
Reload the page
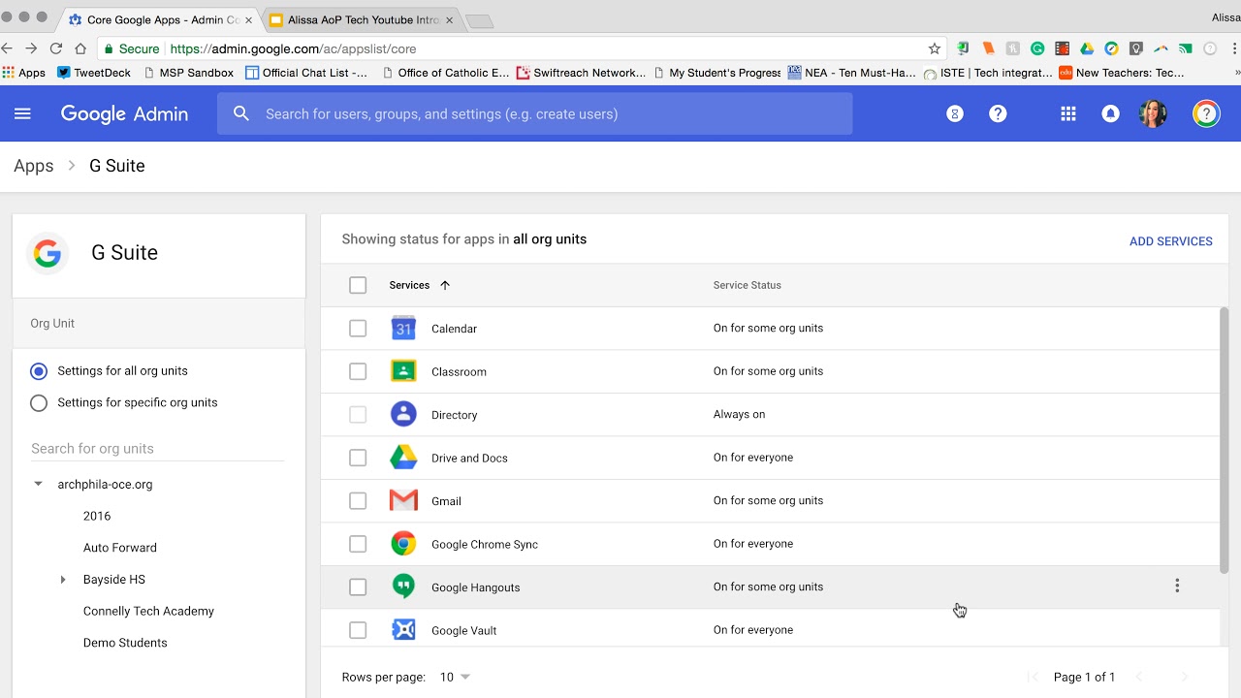click(56, 48)
